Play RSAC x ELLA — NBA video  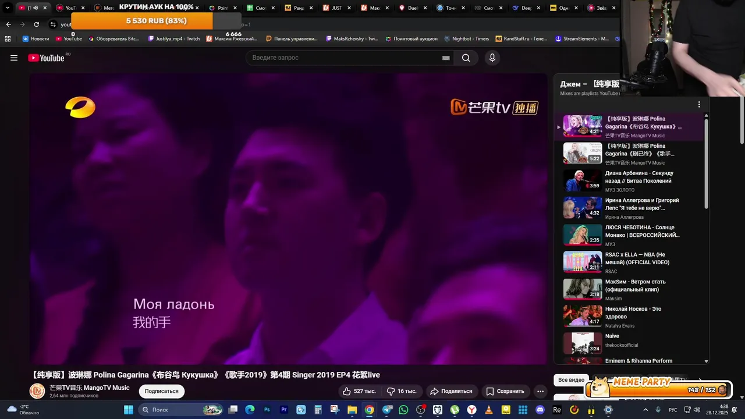click(630, 262)
